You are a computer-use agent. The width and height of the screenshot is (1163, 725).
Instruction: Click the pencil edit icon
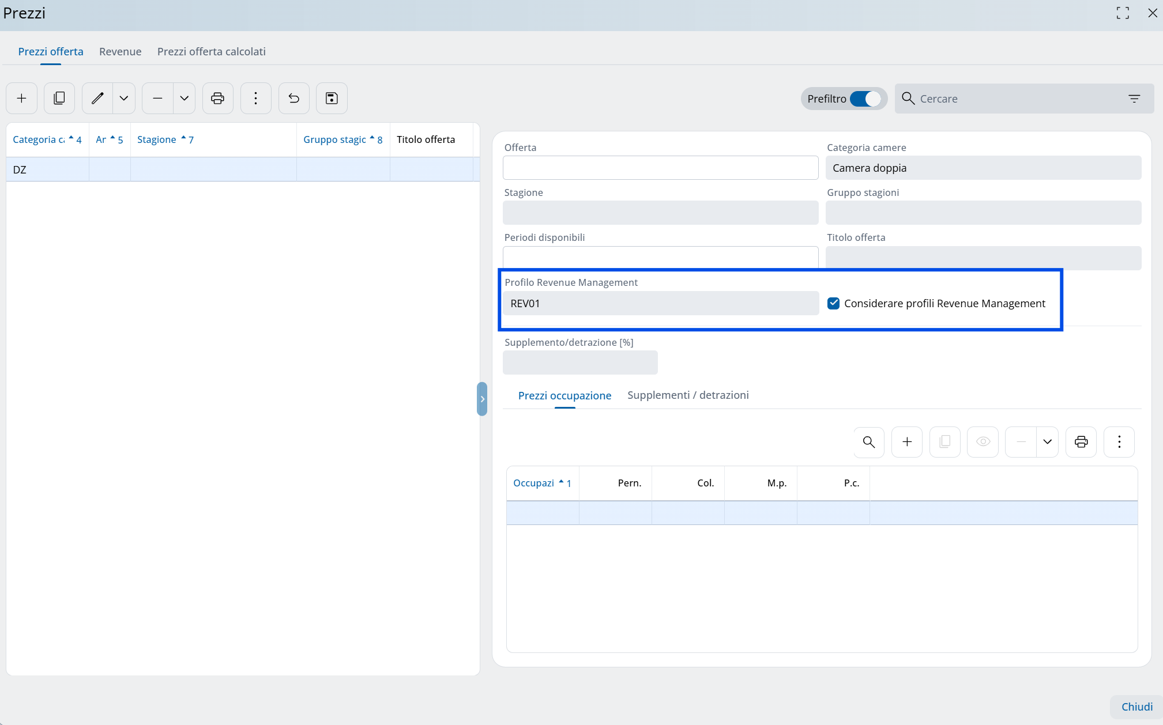click(97, 99)
